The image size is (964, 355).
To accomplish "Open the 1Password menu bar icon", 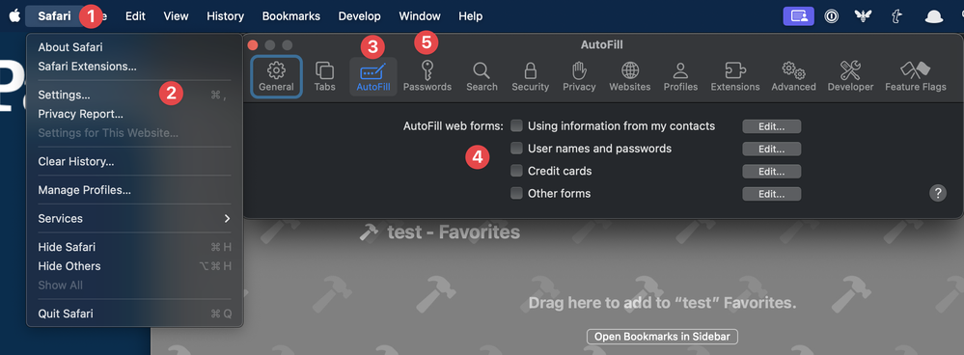I will (832, 16).
